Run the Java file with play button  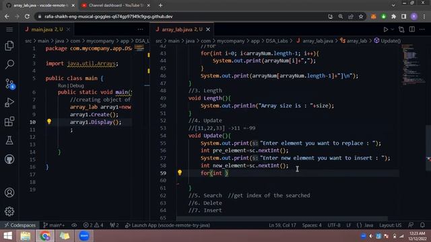click(x=386, y=30)
